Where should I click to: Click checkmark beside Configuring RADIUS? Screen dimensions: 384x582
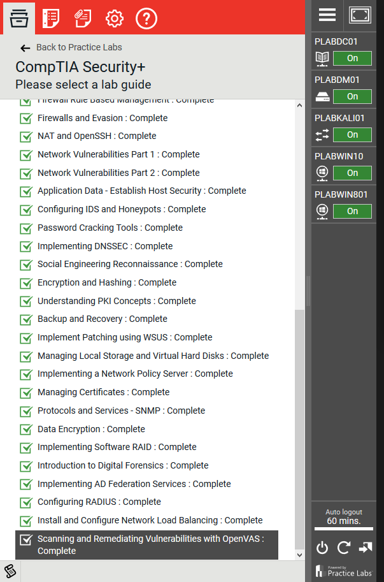coord(26,502)
